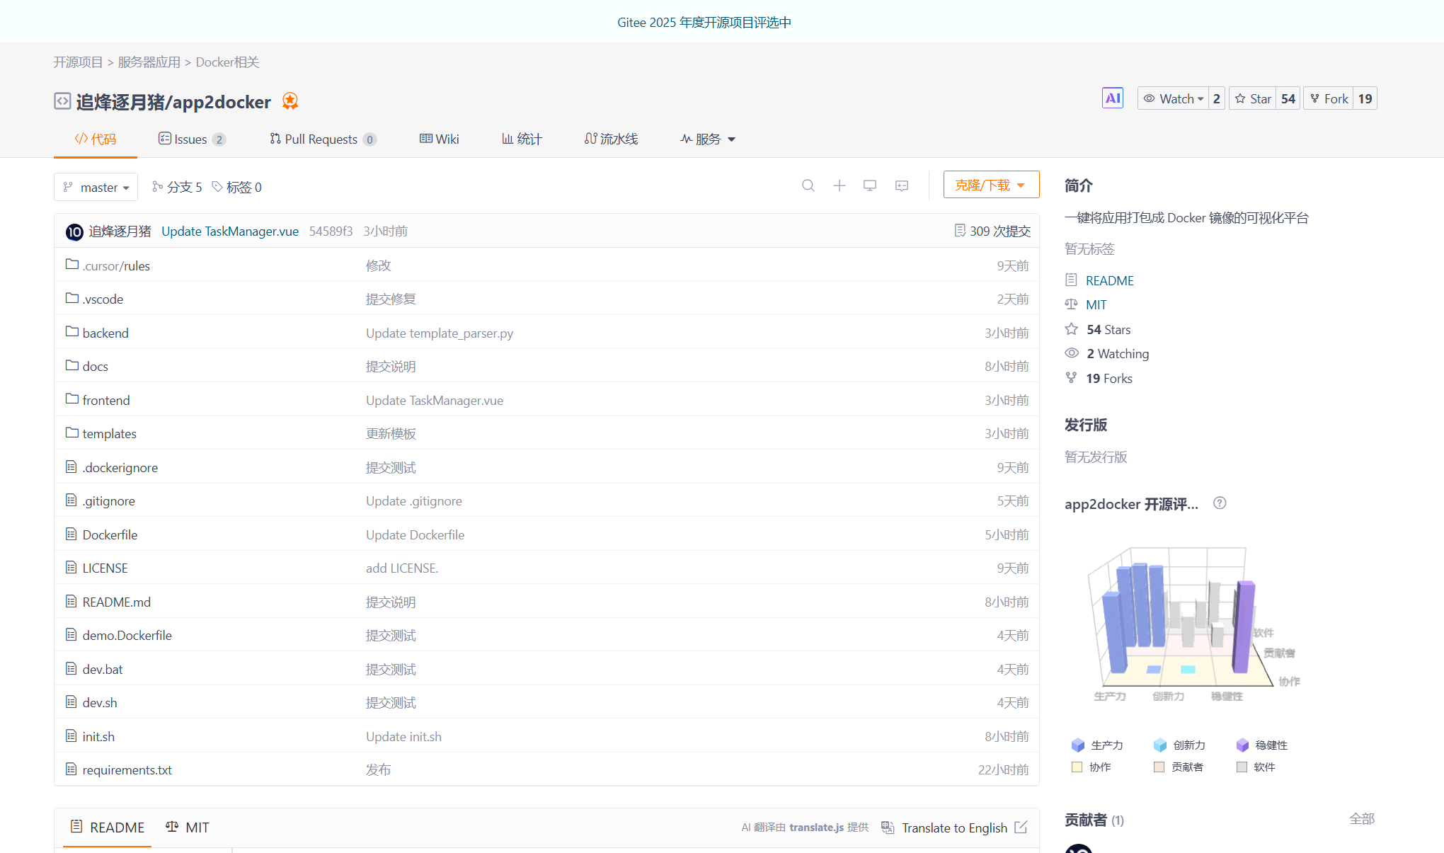Click the repository code icon before 追烽逐月猪
1444x853 pixels.
[x=62, y=101]
